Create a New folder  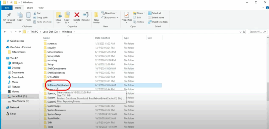coord(96,18)
